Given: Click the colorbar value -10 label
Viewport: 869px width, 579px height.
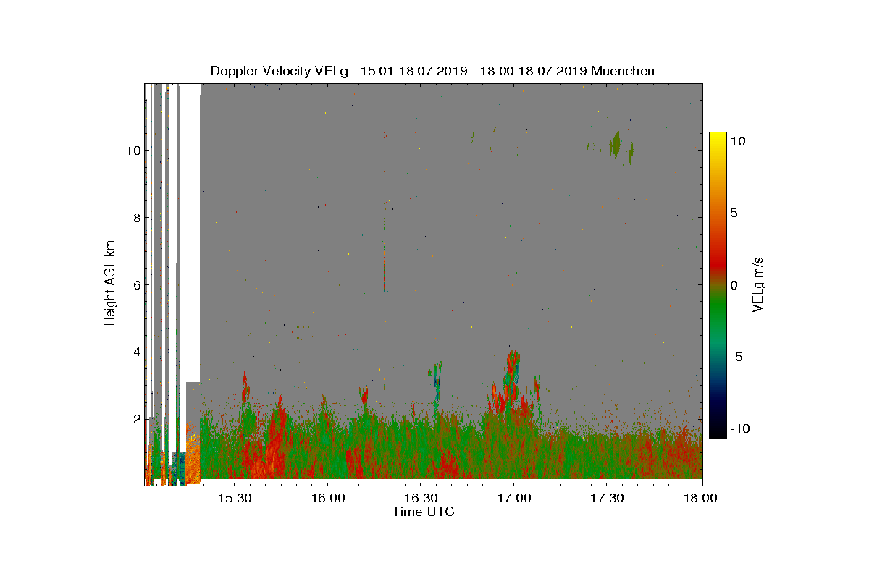Looking at the screenshot, I should point(740,428).
